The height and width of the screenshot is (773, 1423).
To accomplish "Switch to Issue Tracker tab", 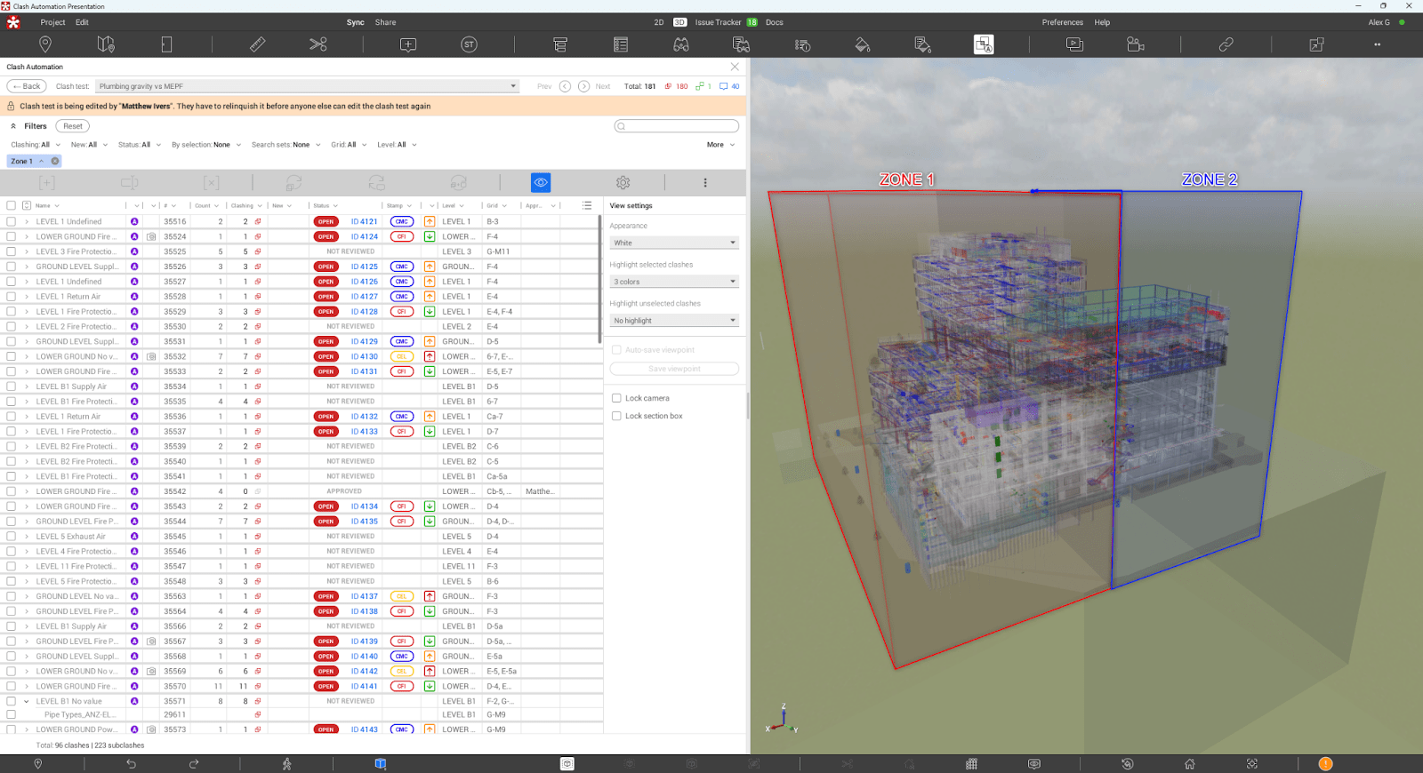I will (718, 22).
